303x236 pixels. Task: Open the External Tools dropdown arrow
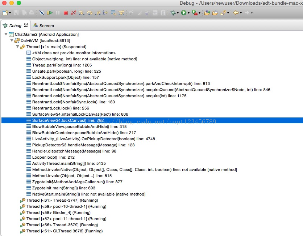tap(200, 13)
